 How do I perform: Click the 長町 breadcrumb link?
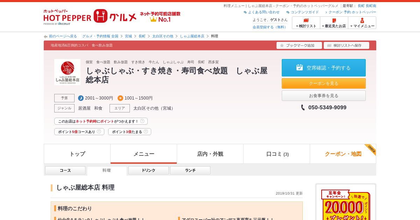point(142,36)
